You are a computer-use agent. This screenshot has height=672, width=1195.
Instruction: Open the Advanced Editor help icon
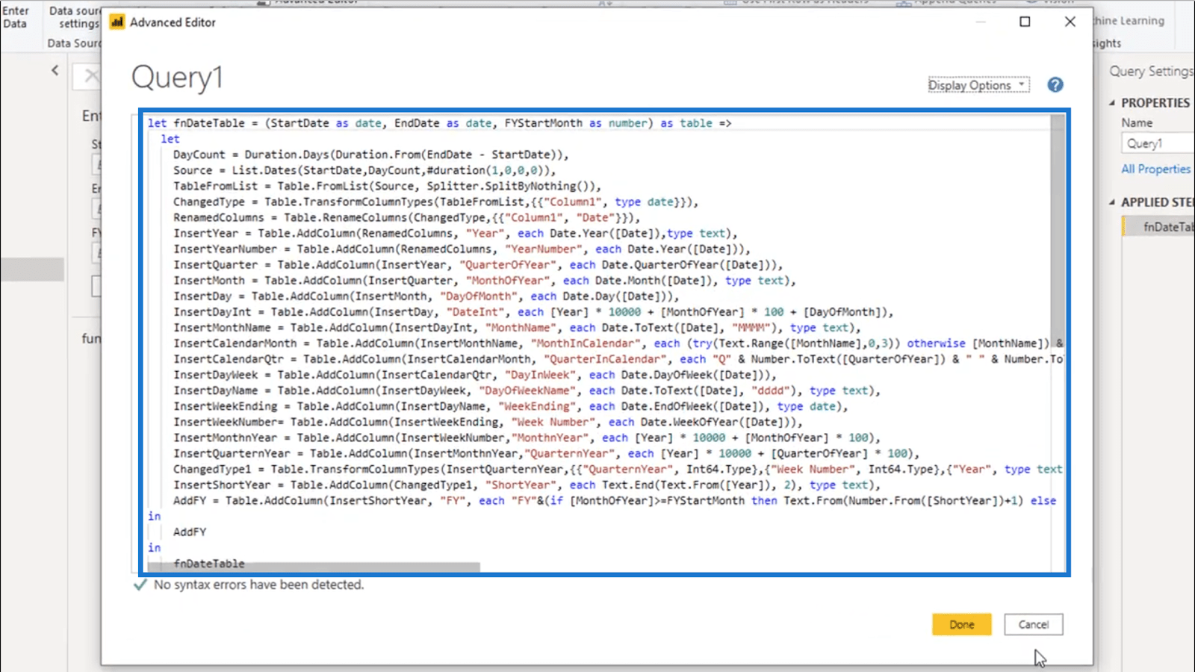point(1055,85)
